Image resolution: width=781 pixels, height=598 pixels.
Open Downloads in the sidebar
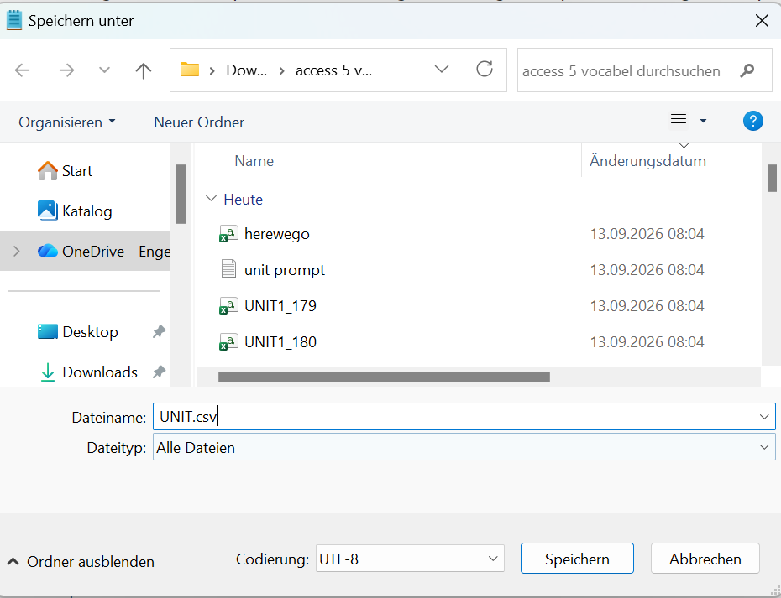[x=88, y=372]
